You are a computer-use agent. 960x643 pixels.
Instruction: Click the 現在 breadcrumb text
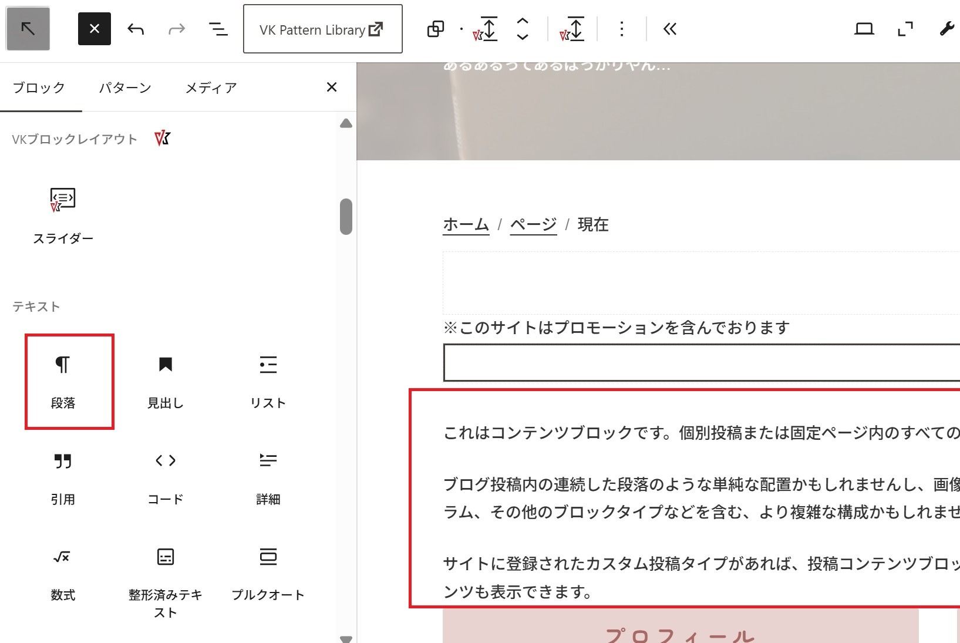point(593,224)
